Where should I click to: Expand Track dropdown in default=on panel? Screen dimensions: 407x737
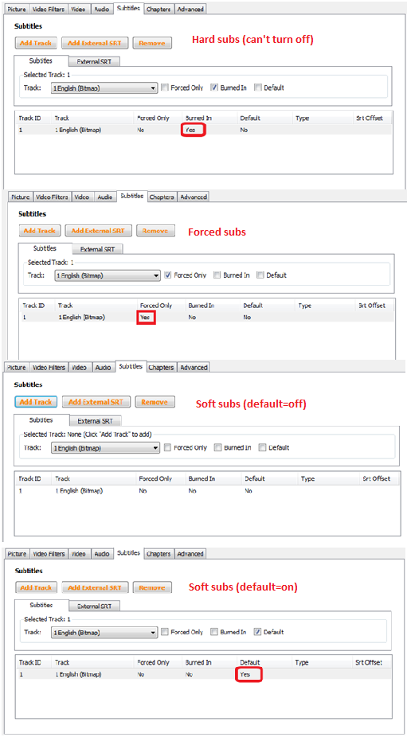point(104,632)
